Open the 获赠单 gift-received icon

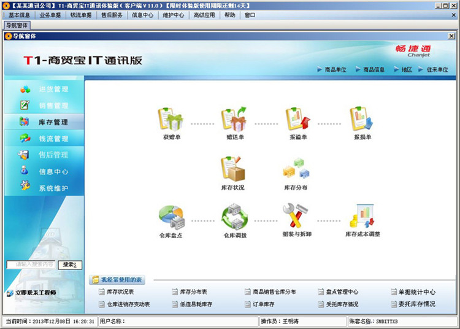171,119
